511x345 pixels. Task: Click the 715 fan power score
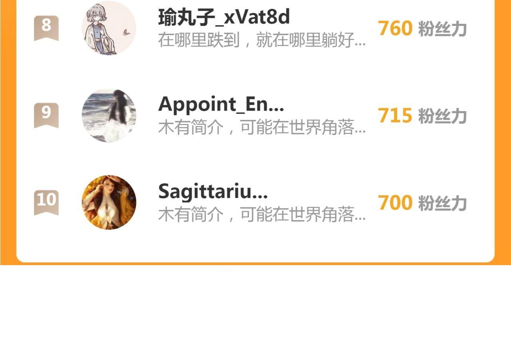point(395,116)
